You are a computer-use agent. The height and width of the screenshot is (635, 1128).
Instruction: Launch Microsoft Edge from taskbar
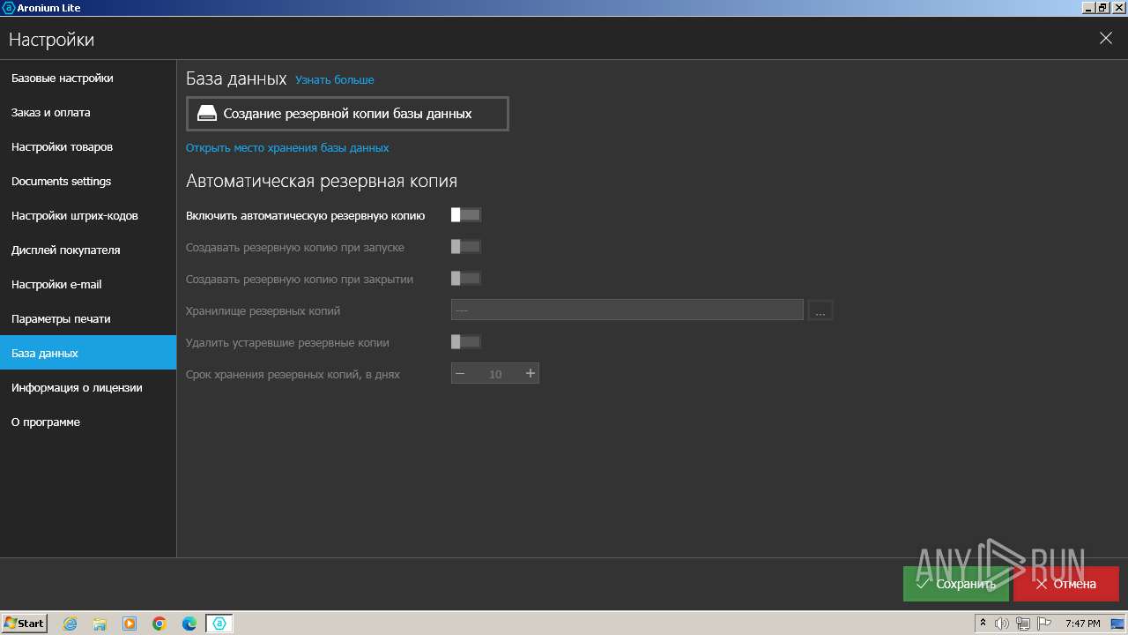[189, 624]
